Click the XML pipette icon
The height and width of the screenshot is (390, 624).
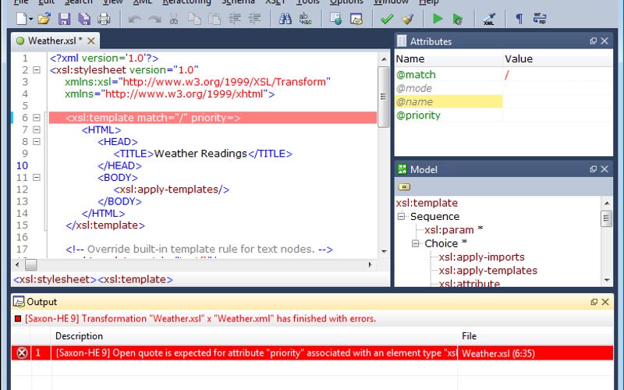[x=489, y=19]
